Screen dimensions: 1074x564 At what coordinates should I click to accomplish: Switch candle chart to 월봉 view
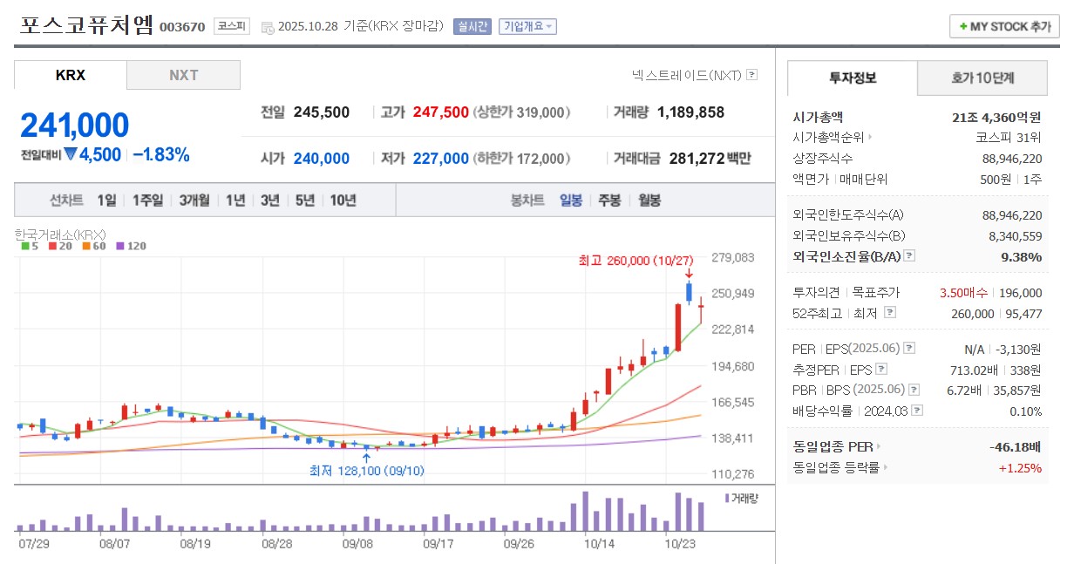coord(649,199)
